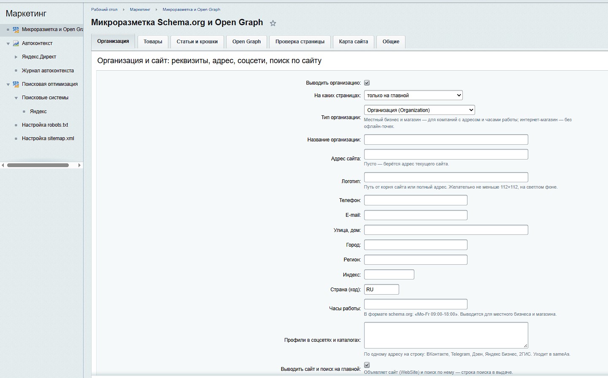Click SEO icon next to Микроразметка и Open Graph
The image size is (608, 378).
pyautogui.click(x=16, y=29)
